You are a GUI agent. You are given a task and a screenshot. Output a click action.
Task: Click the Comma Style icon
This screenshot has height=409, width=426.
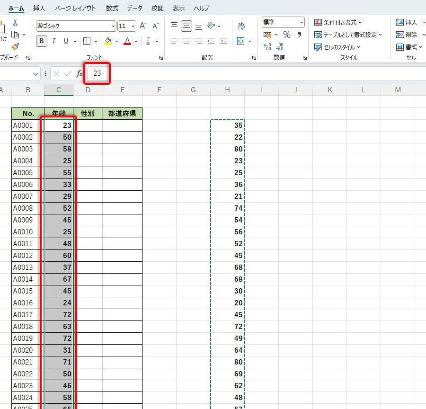(299, 35)
